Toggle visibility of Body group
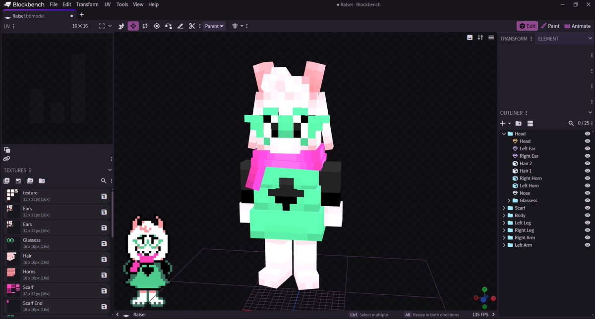Screen dimensions: 595x319 click(x=588, y=215)
